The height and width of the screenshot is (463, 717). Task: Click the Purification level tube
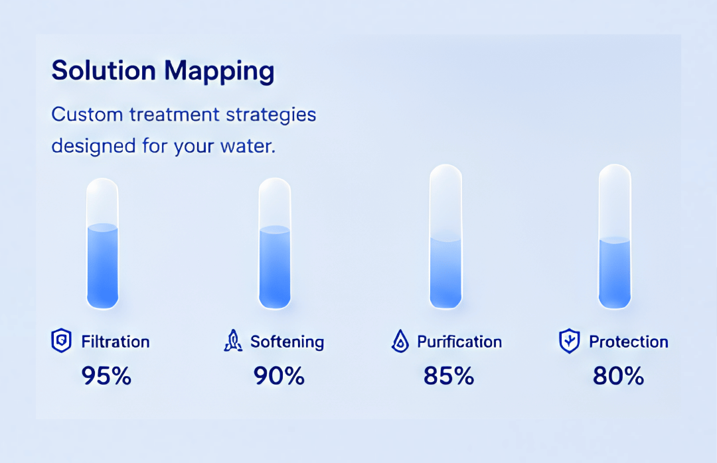pos(446,237)
